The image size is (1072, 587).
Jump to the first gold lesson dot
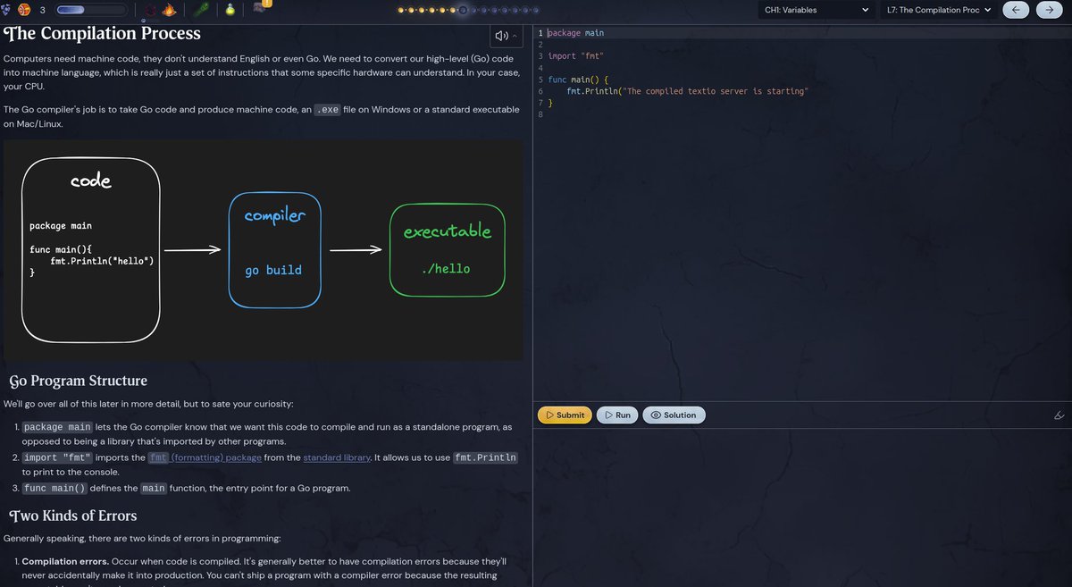point(400,11)
